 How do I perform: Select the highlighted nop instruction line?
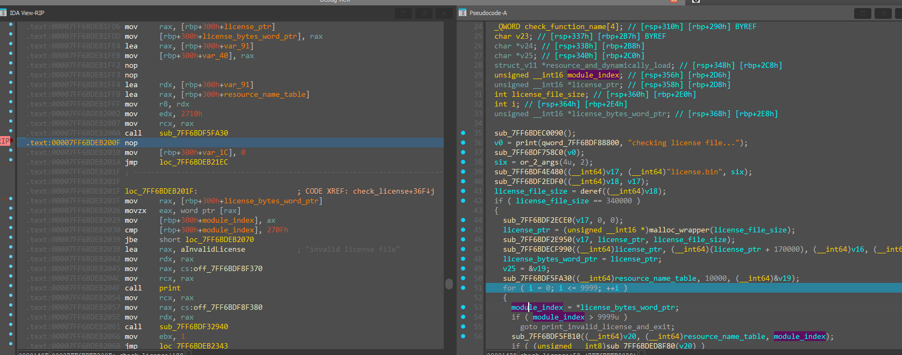click(x=131, y=143)
